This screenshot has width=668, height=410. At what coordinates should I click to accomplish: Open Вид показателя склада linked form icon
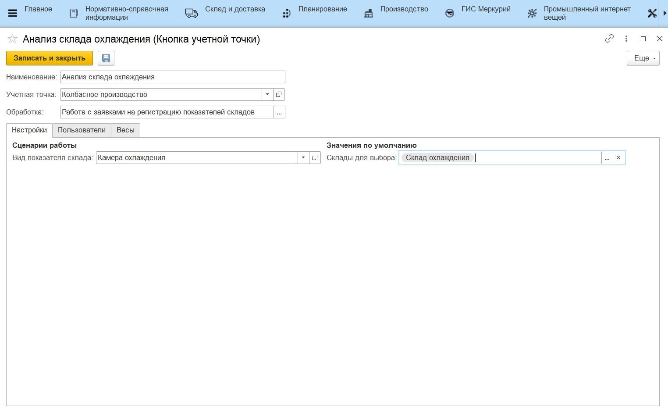pos(315,157)
